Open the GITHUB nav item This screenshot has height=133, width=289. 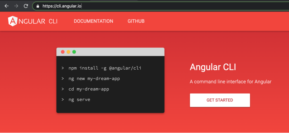pyautogui.click(x=136, y=21)
